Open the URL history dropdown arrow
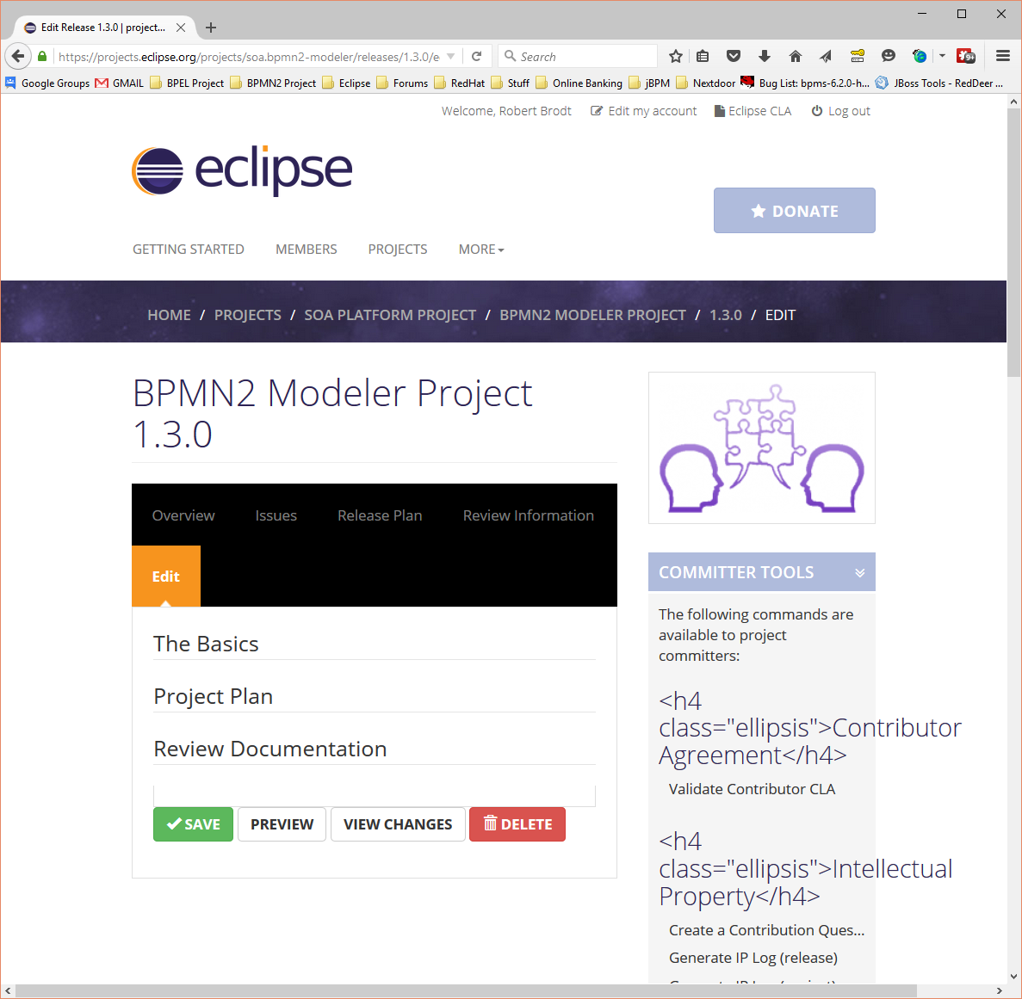The height and width of the screenshot is (999, 1022). click(x=450, y=57)
